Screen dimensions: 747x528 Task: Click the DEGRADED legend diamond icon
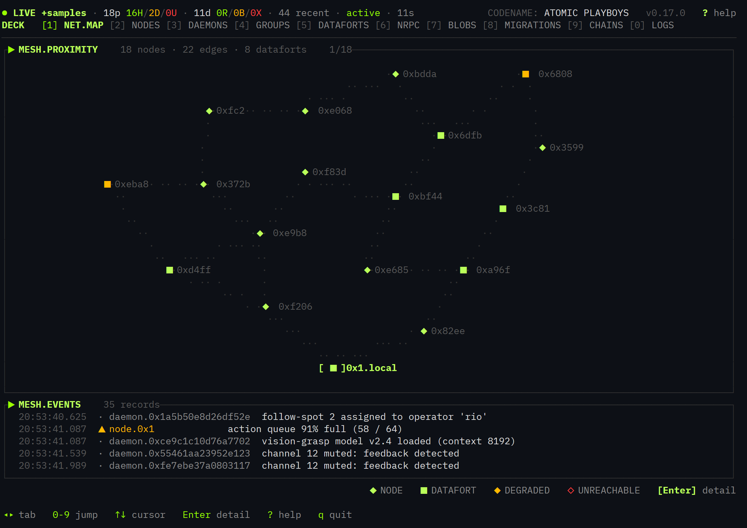[497, 490]
